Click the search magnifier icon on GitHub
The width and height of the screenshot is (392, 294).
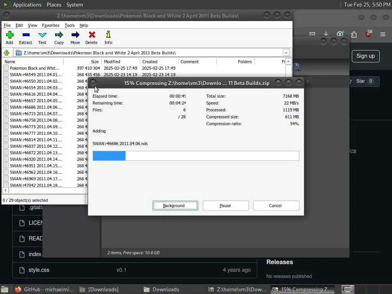(296, 67)
